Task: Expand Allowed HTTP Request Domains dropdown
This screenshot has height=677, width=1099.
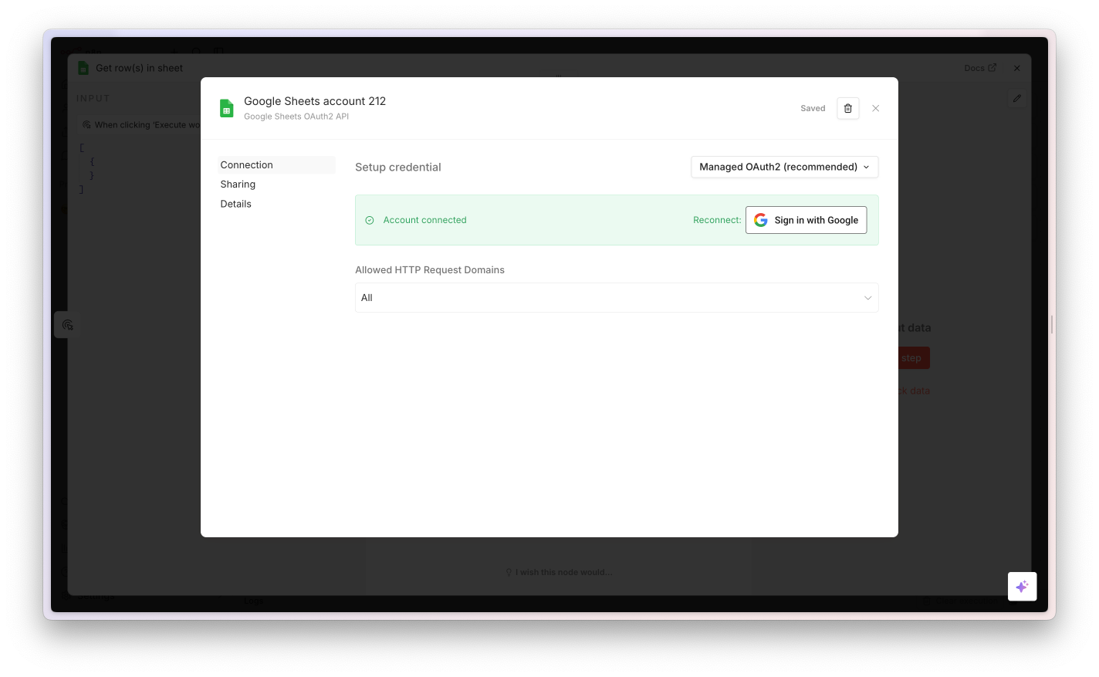Action: [617, 298]
